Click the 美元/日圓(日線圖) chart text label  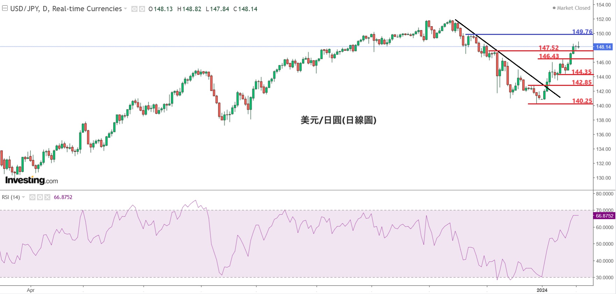[338, 120]
